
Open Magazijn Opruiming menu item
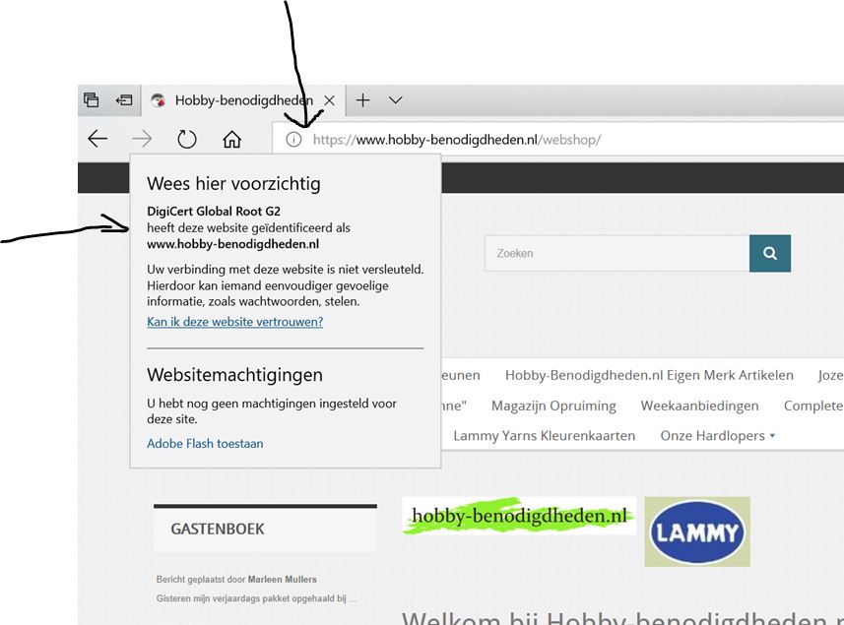point(553,406)
